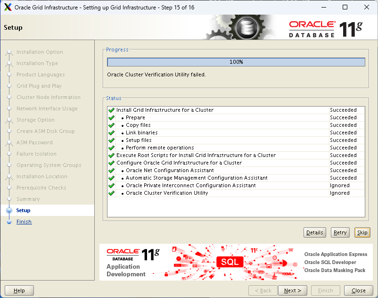Click checkmark beside Install Grid Infrastructure for a Cluster
Viewport: 378px width, 298px height.
(x=111, y=110)
